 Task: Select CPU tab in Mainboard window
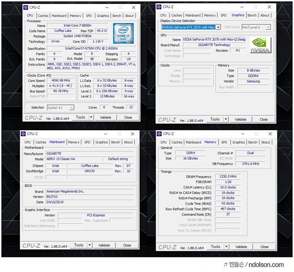coord(27,142)
